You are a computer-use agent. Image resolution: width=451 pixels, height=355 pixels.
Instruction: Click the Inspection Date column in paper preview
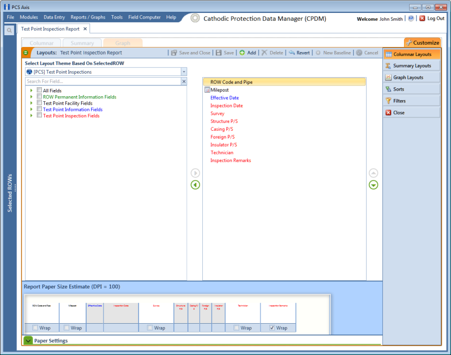click(121, 313)
